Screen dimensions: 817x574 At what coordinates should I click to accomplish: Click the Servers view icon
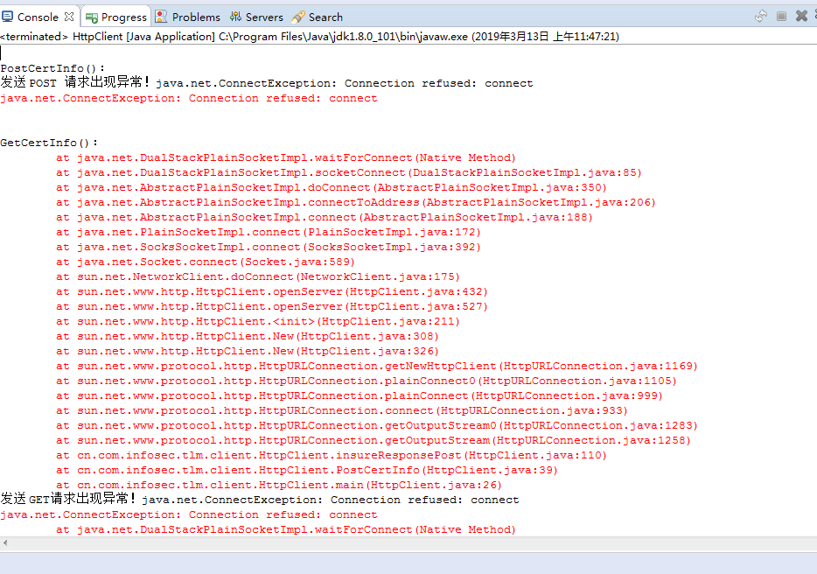pos(236,15)
